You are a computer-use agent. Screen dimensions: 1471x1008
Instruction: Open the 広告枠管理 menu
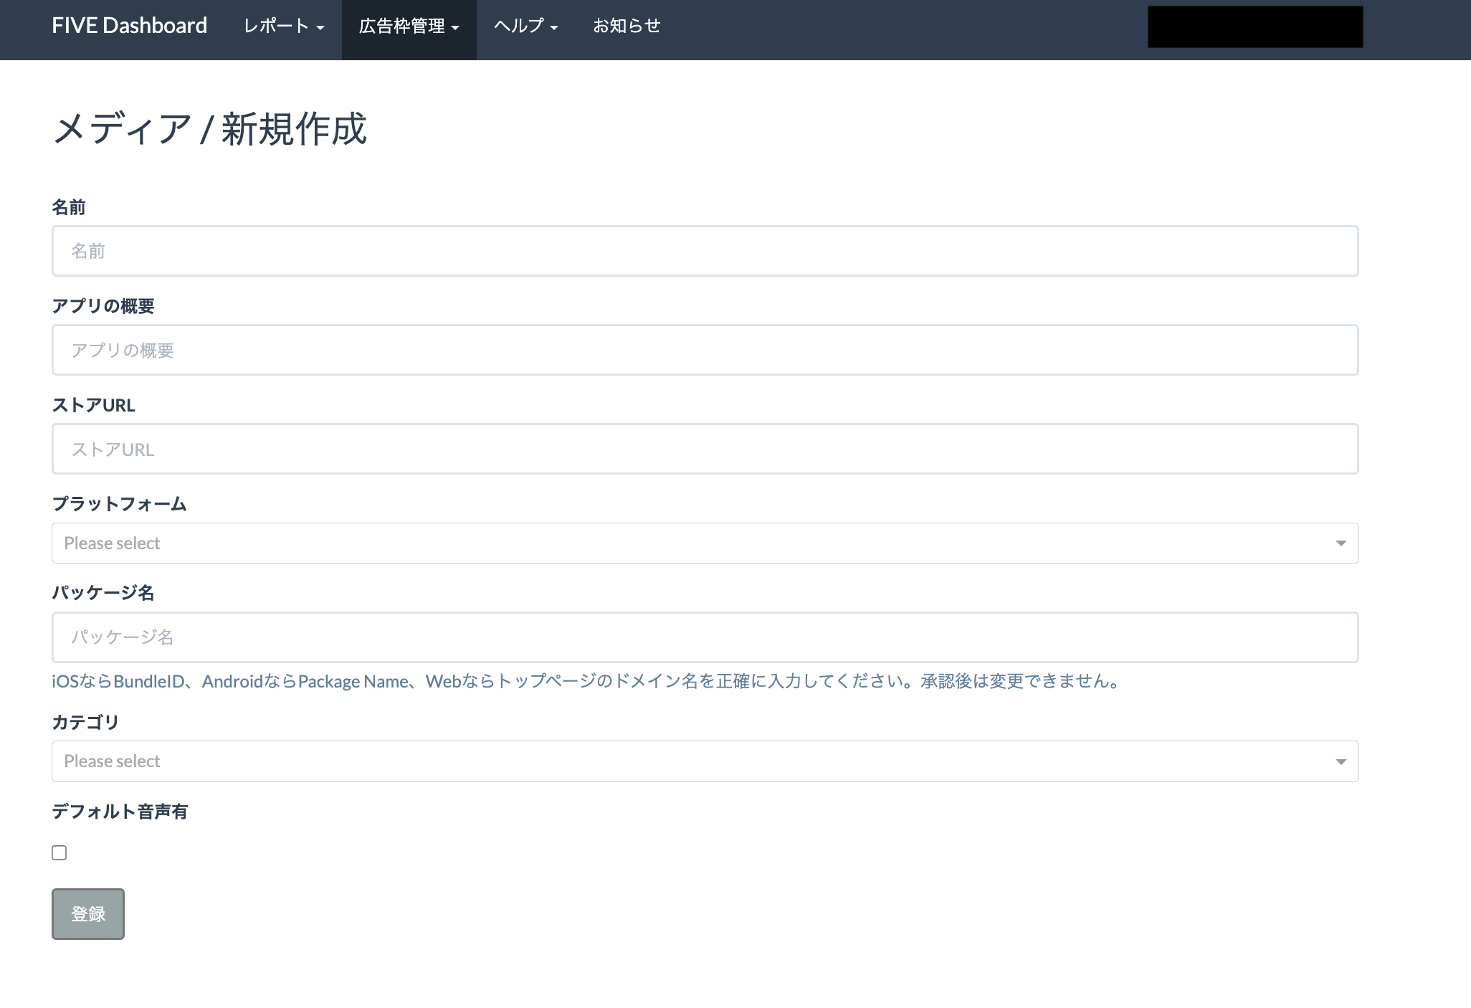(408, 27)
